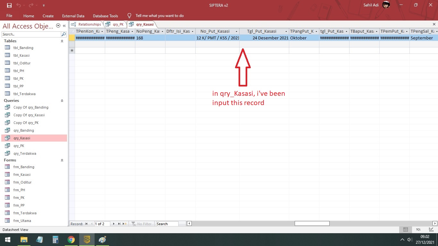The width and height of the screenshot is (438, 246).
Task: Open the Windows Start menu
Action: (7, 240)
